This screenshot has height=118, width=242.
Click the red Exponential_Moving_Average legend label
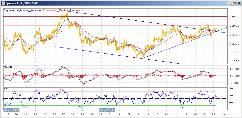pos(61,10)
